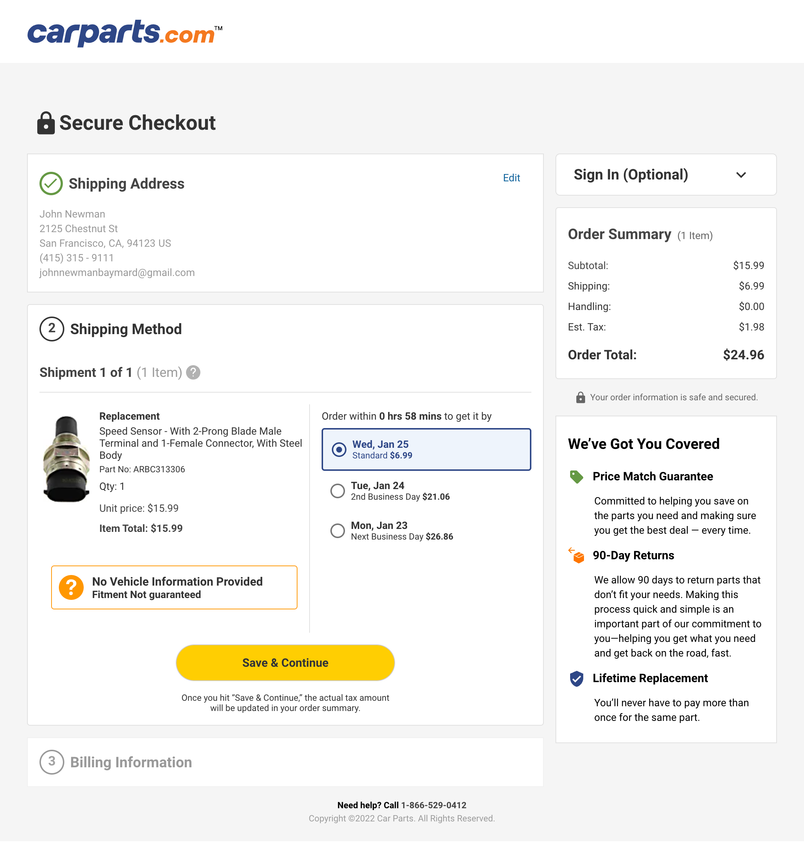Open the Shipping Method step 2 heading
This screenshot has height=851, width=804.
(126, 329)
